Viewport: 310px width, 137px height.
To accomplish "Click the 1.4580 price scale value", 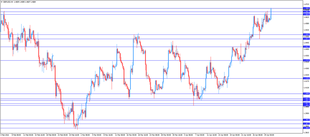I will coord(307,24).
